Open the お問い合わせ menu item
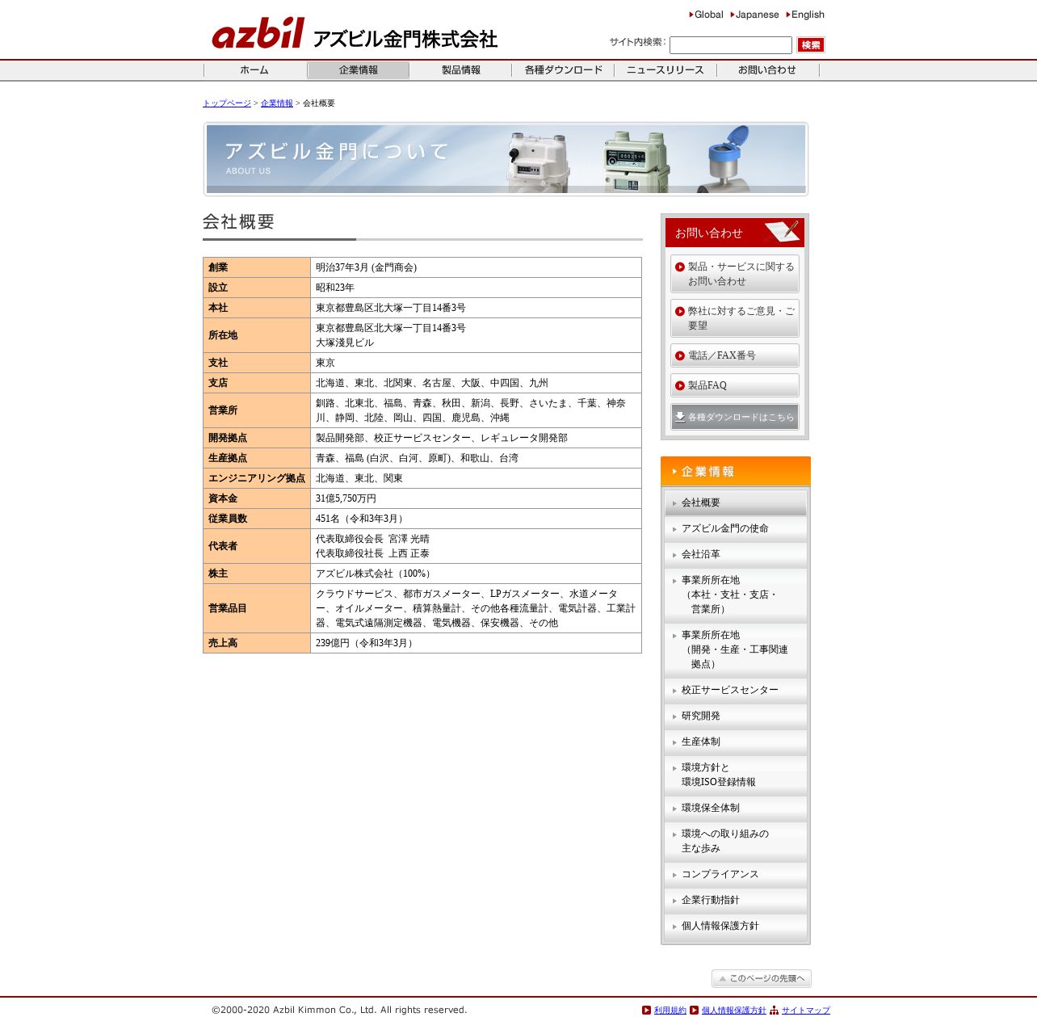 tap(767, 70)
